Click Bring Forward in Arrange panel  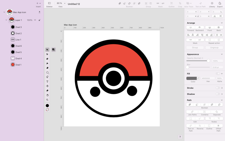(x=190, y=27)
